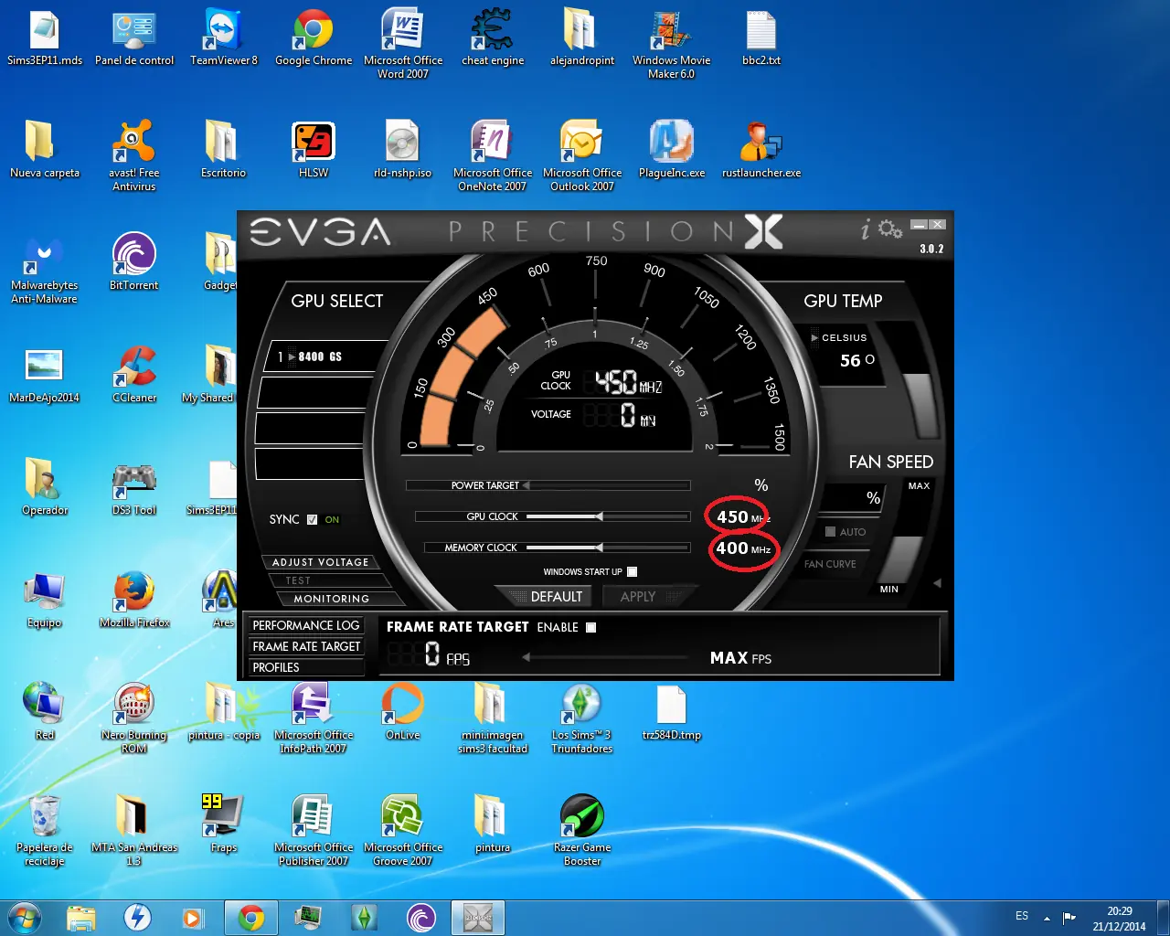Image resolution: width=1170 pixels, height=936 pixels.
Task: Select the MTA San Andreas 1.3 icon
Action: (134, 830)
